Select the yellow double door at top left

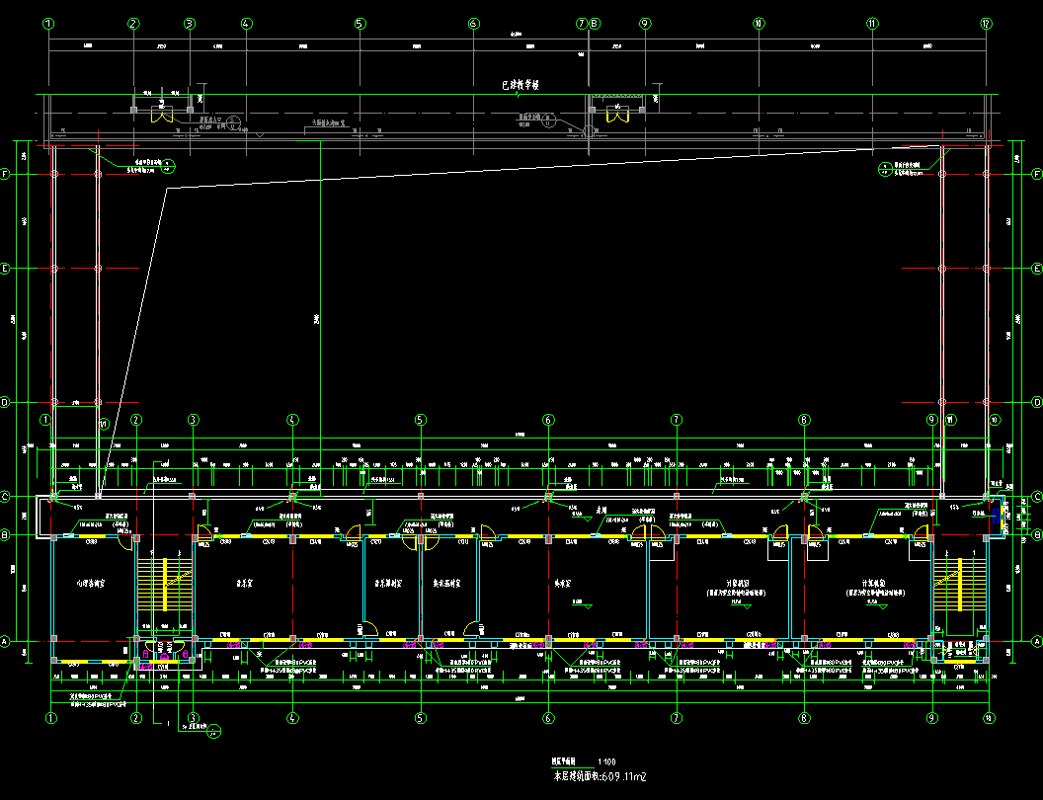[x=161, y=115]
